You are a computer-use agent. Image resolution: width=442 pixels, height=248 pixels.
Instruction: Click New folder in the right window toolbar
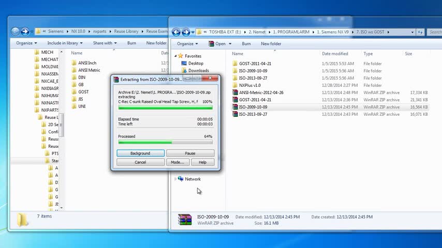pos(271,43)
